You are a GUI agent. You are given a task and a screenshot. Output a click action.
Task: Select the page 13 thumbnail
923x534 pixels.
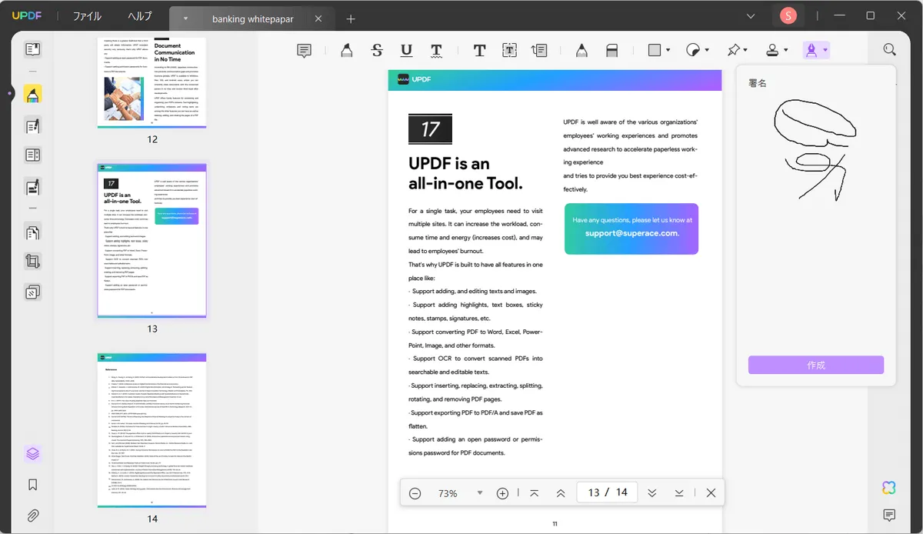click(152, 240)
